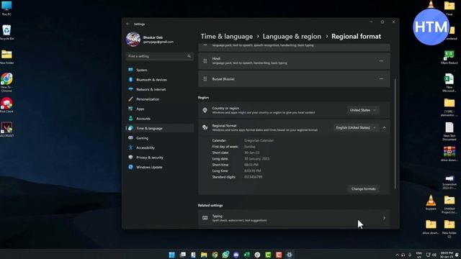Click the Settings back arrow
The width and height of the screenshot is (461, 259).
(x=127, y=24)
